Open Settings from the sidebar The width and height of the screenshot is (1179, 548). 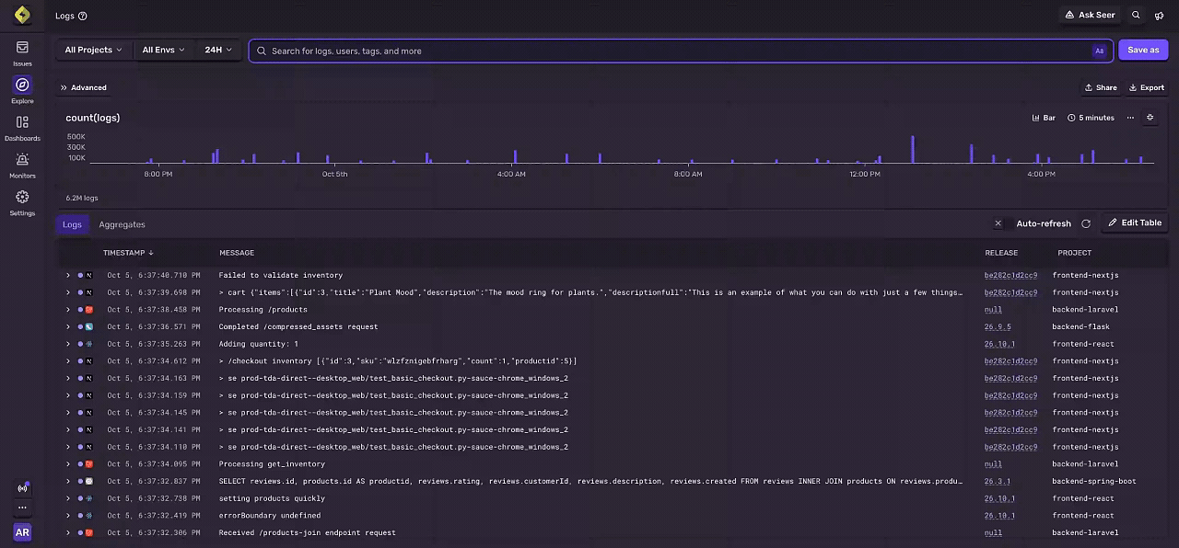[x=22, y=202]
